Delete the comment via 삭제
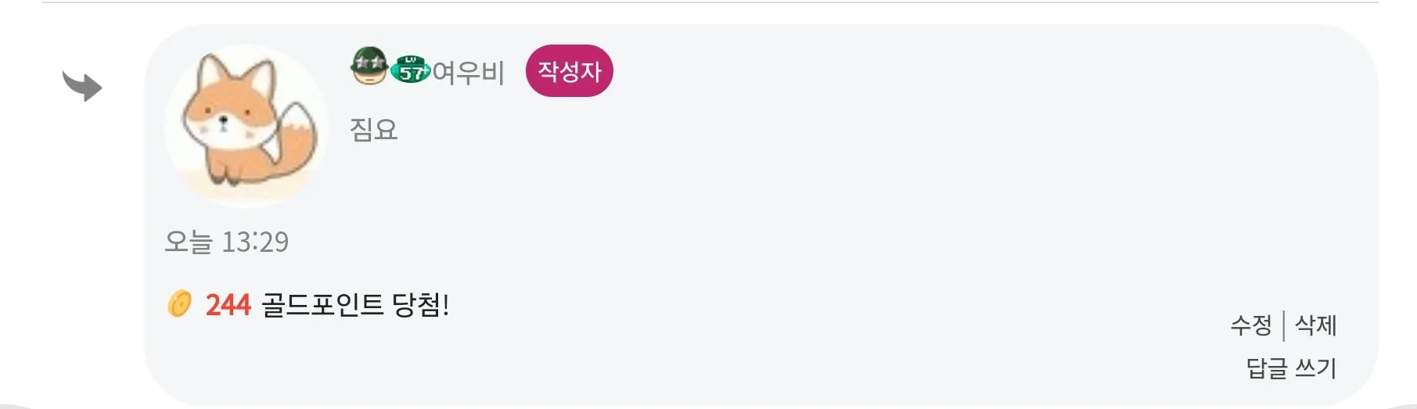 point(1316,325)
